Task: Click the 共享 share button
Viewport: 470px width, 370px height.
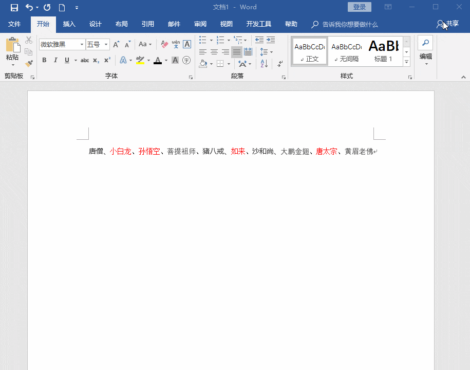Action: click(x=448, y=24)
